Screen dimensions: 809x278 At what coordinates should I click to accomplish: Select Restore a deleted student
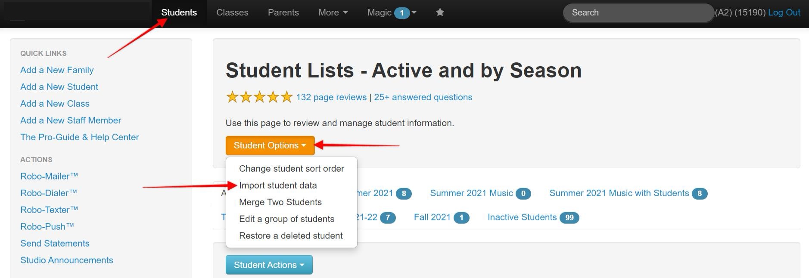pyautogui.click(x=291, y=236)
